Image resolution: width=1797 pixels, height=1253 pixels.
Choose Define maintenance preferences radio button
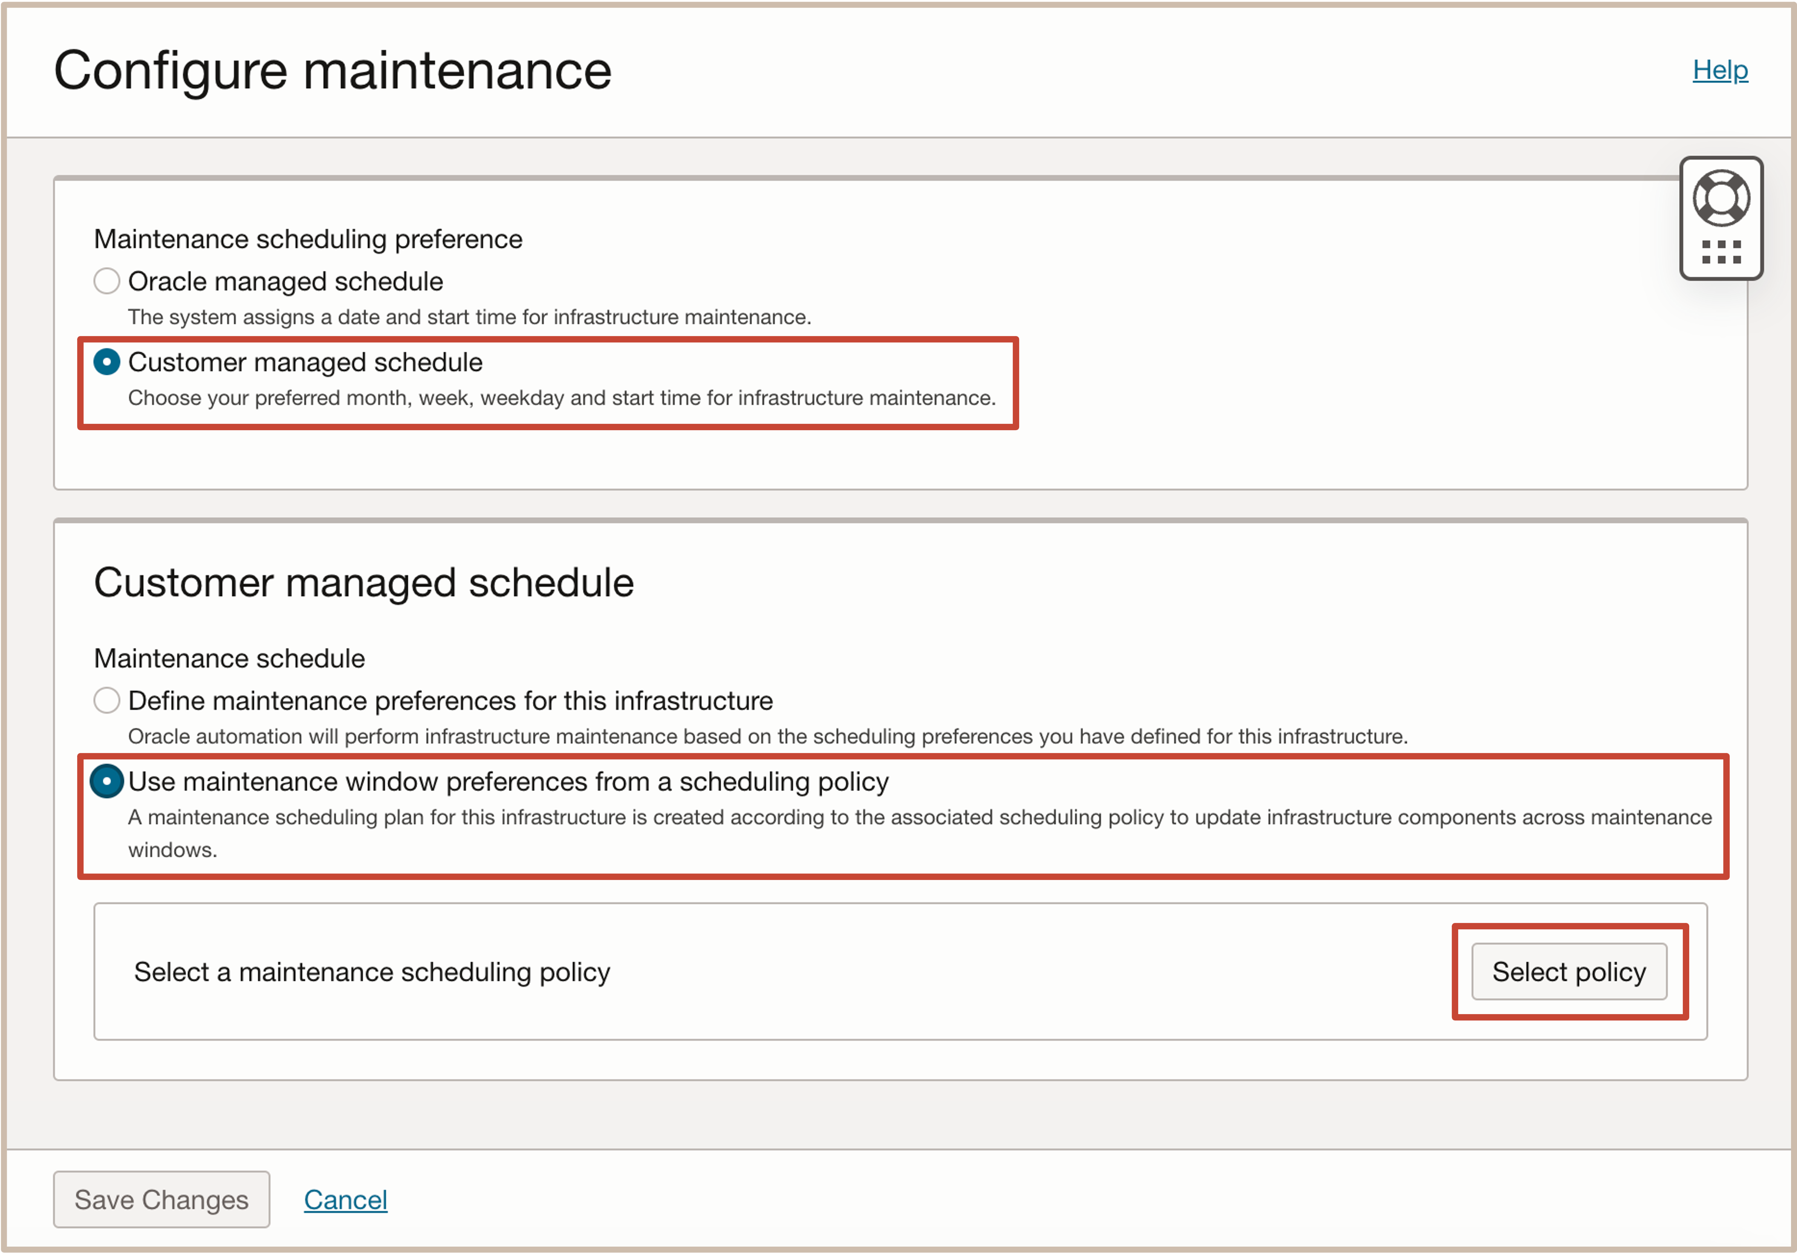107,700
